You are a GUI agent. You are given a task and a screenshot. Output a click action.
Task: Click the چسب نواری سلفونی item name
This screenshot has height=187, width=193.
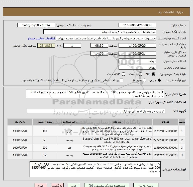(x=117, y=148)
